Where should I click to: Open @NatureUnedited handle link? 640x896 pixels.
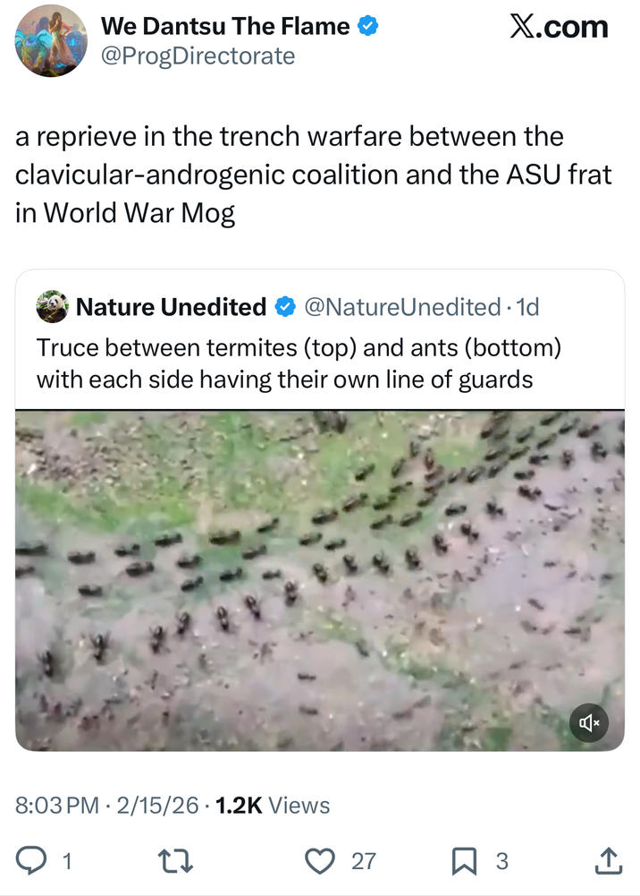[401, 308]
